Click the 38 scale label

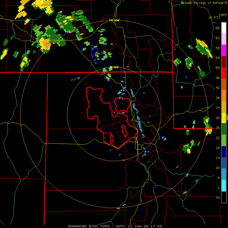pos(218,98)
